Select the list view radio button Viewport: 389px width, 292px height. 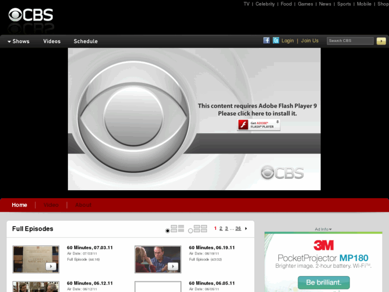pos(167,231)
